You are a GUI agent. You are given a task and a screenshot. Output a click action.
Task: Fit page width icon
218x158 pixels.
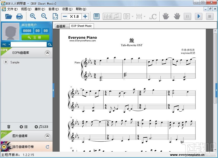click(x=55, y=16)
